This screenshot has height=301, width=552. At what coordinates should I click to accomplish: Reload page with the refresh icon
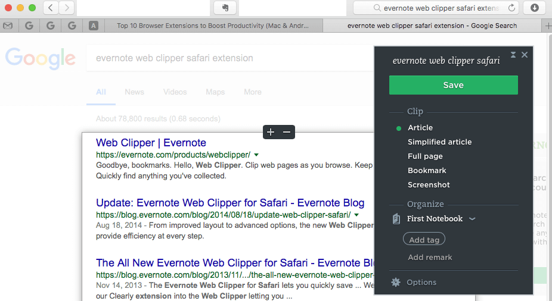coord(511,8)
